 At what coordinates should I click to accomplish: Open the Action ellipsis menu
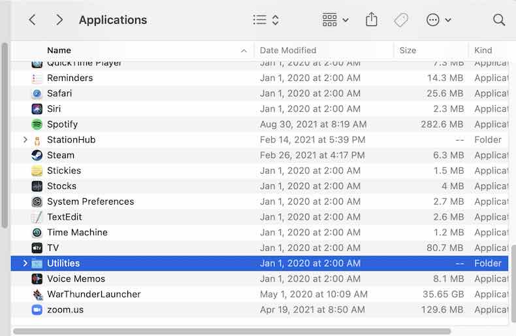[438, 20]
